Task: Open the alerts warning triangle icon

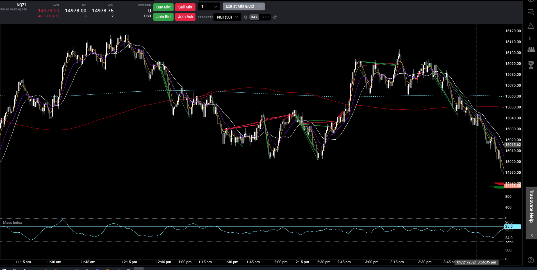Action: [x=531, y=26]
